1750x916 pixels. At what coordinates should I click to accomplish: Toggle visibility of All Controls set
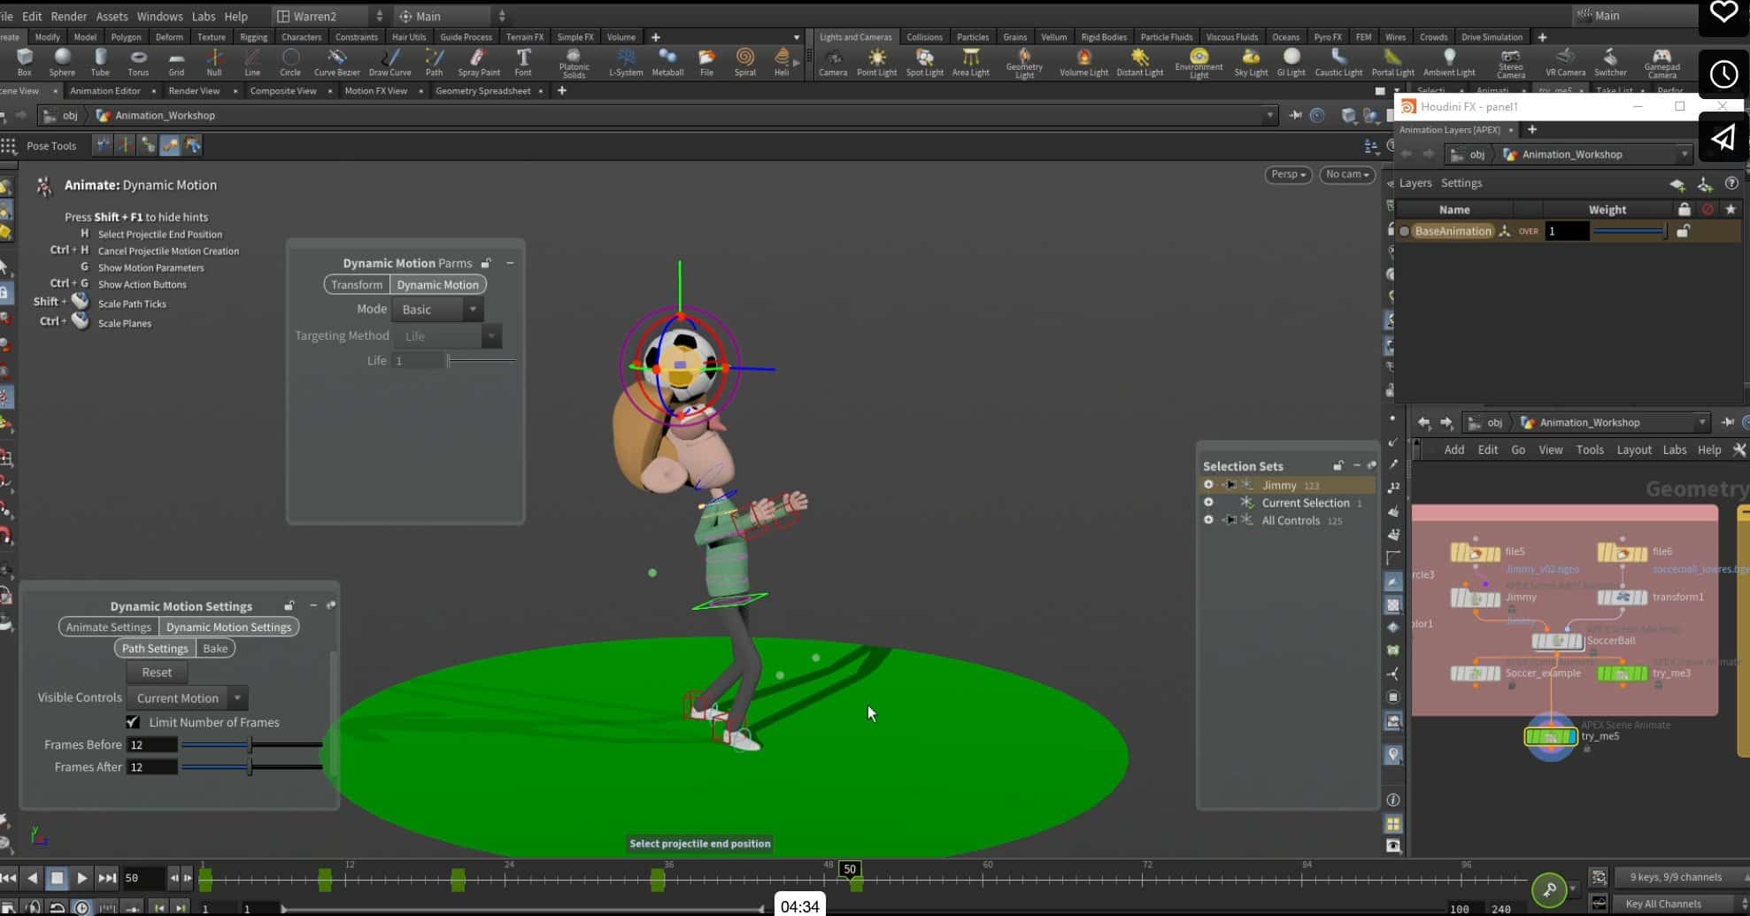[1208, 520]
